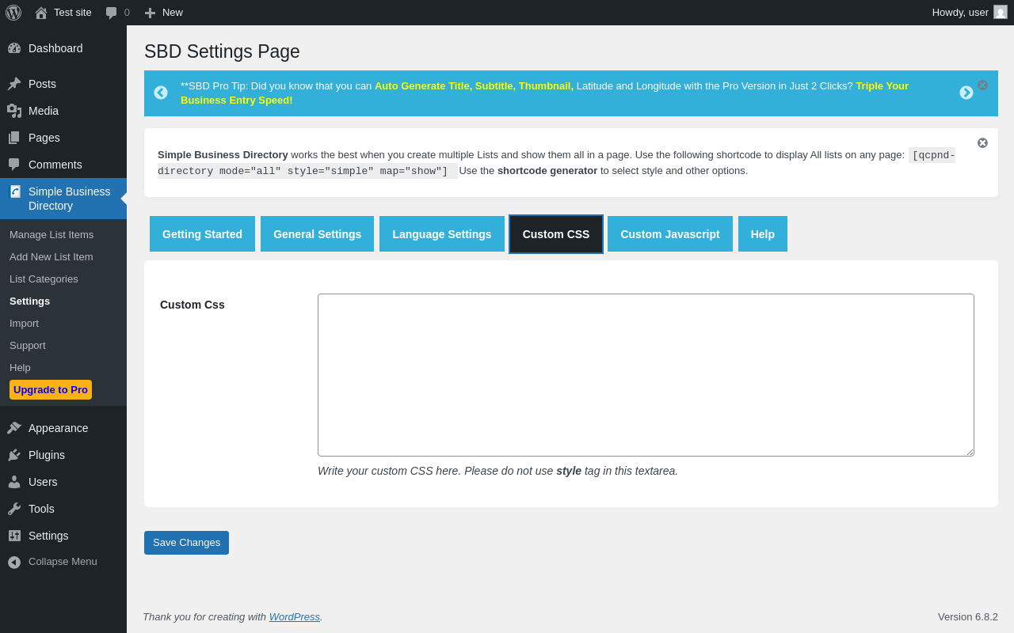
Task: Click the Dashboard gauge icon
Action: click(14, 48)
